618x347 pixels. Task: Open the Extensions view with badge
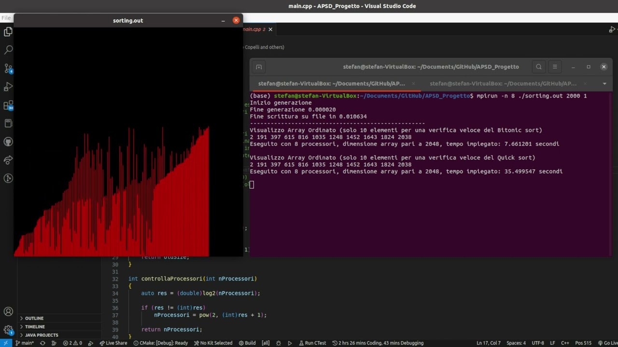click(x=8, y=105)
